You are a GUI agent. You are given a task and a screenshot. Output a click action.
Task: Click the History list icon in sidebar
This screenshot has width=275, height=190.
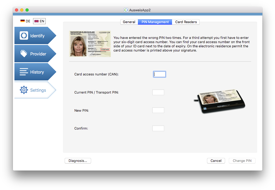pos(24,71)
